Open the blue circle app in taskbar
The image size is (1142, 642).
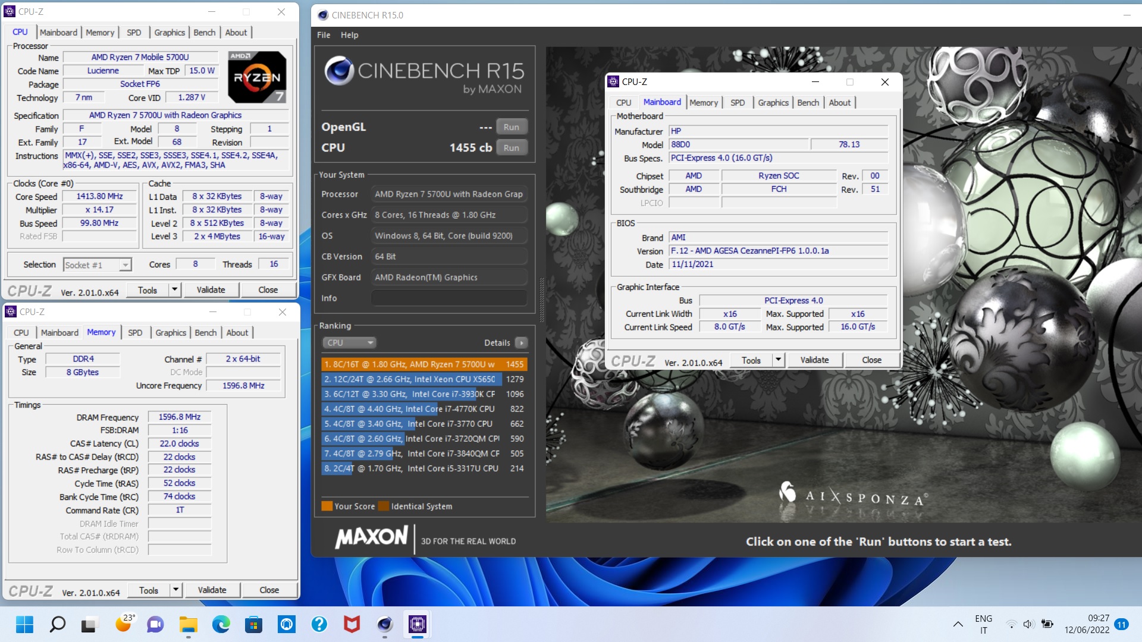pyautogui.click(x=287, y=624)
